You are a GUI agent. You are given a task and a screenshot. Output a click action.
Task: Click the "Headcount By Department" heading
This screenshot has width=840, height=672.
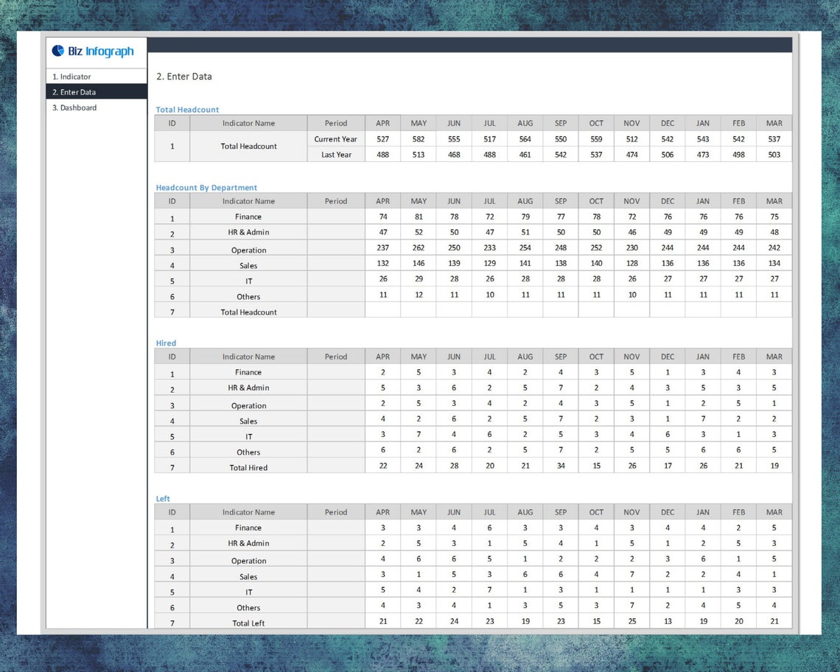pyautogui.click(x=206, y=187)
